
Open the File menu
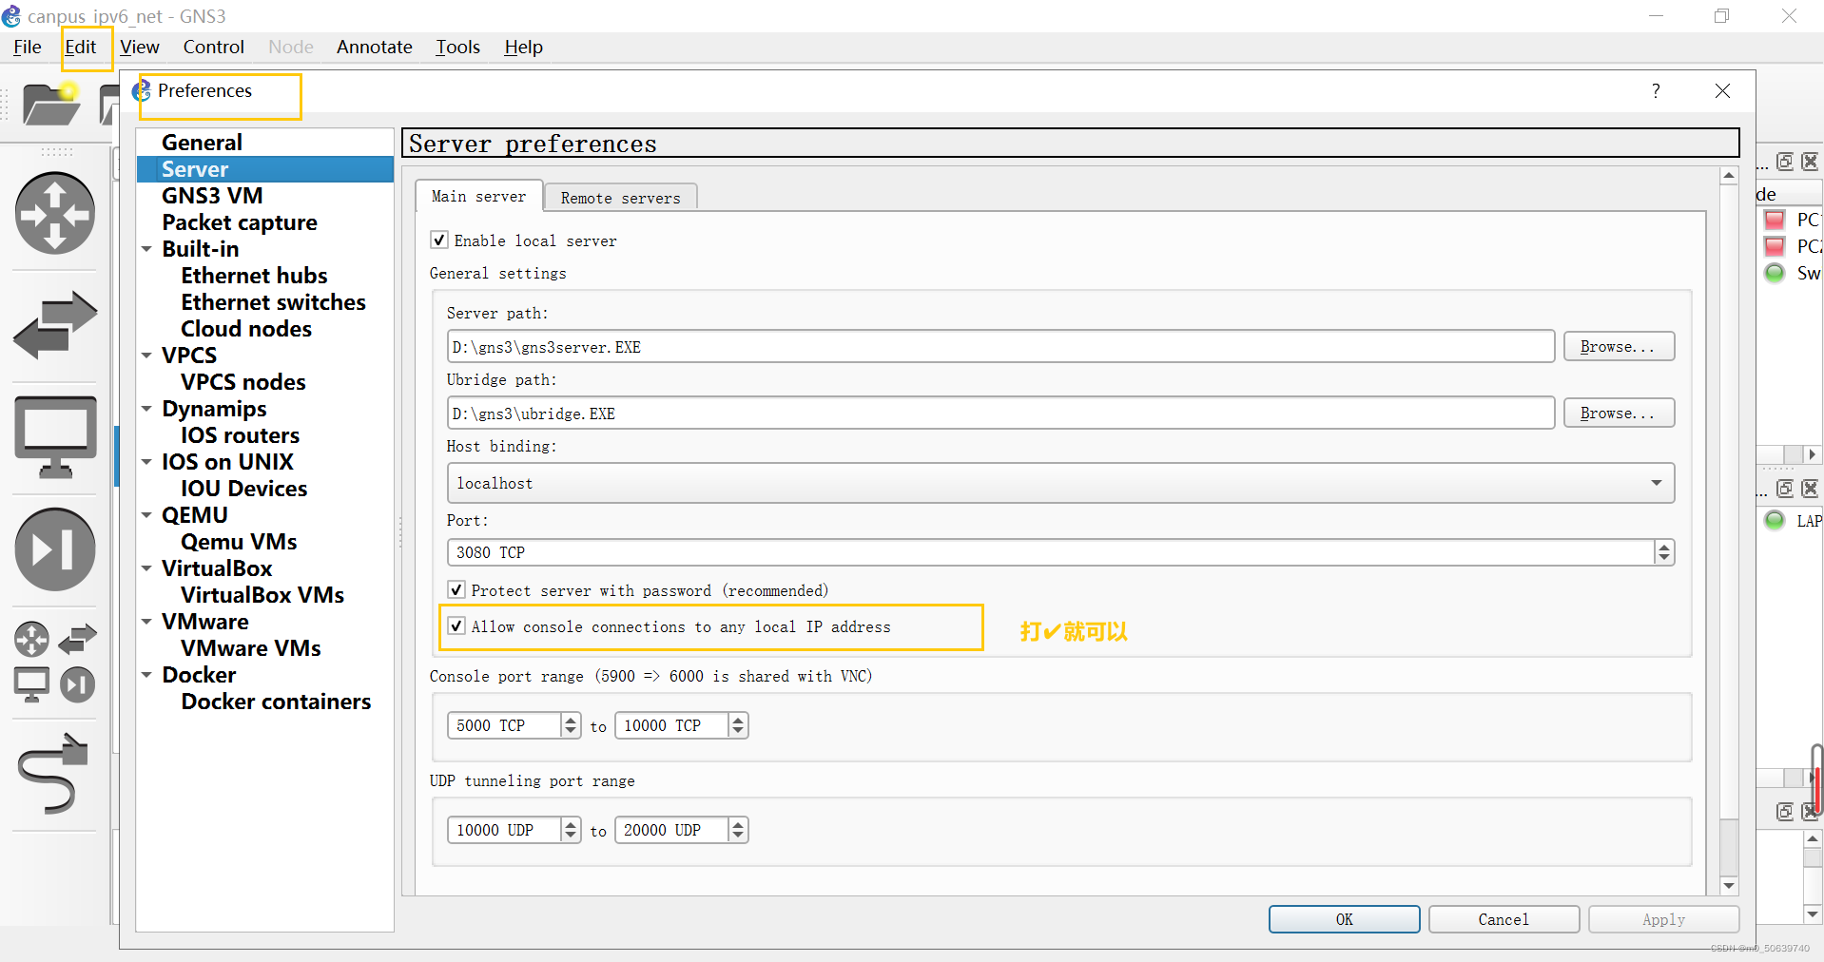[28, 47]
